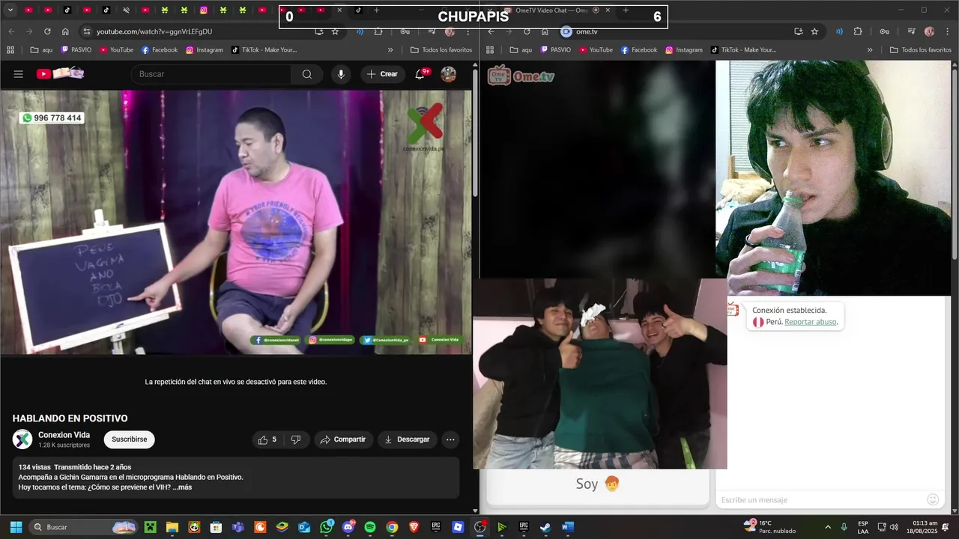Open Todos los favoritos folder in the OmeTV window
This screenshot has width=959, height=539.
[921, 50]
